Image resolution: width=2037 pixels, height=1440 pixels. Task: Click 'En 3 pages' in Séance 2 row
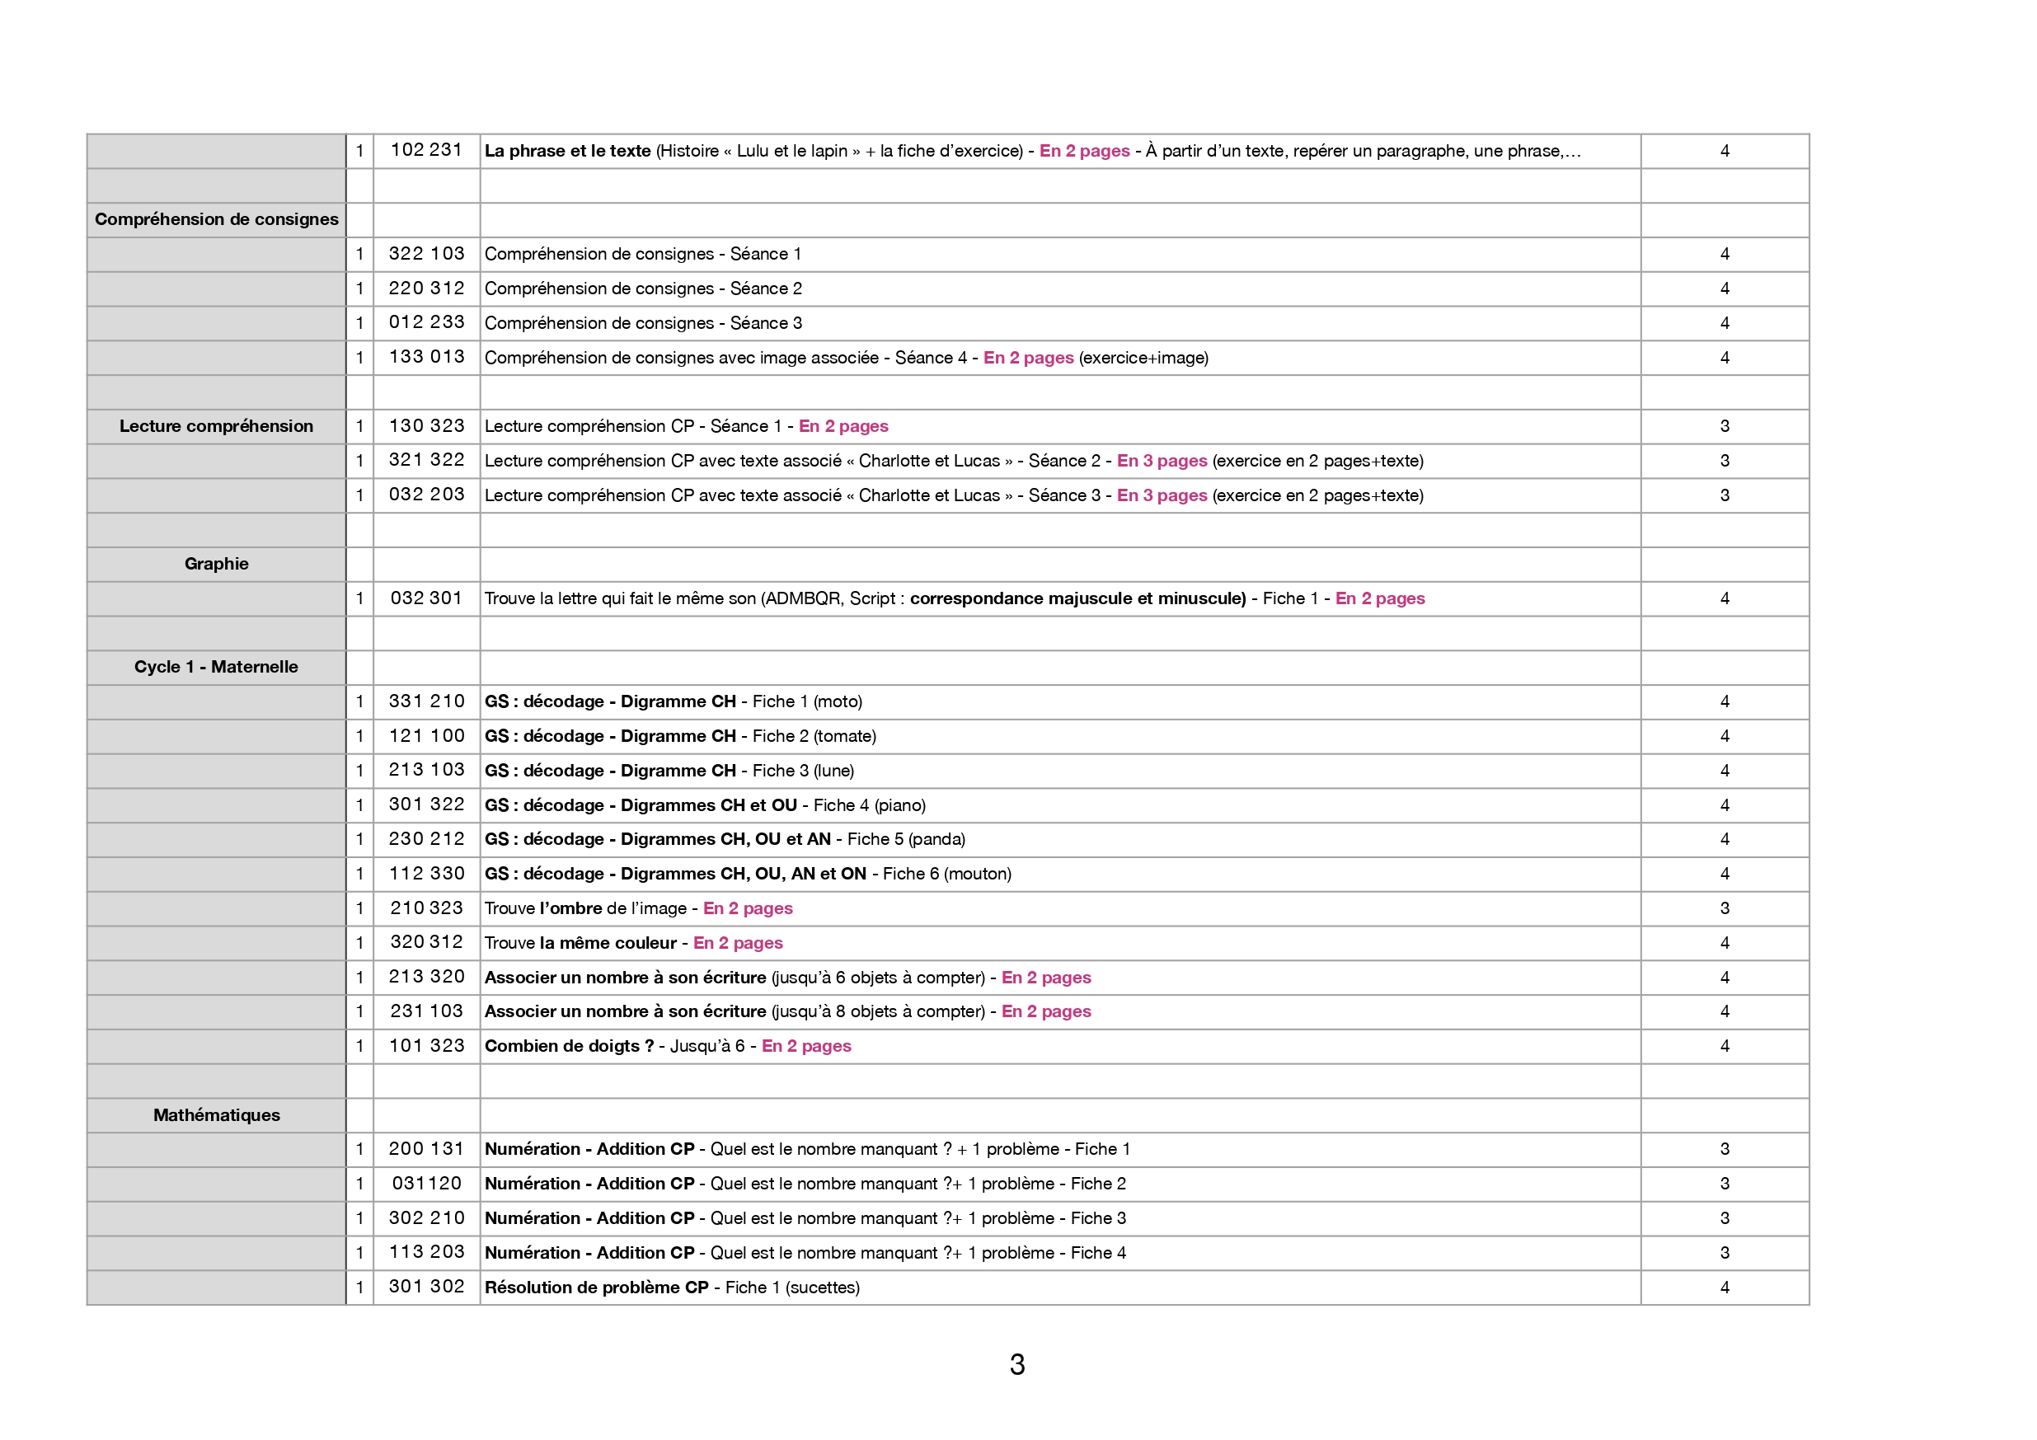point(1162,461)
